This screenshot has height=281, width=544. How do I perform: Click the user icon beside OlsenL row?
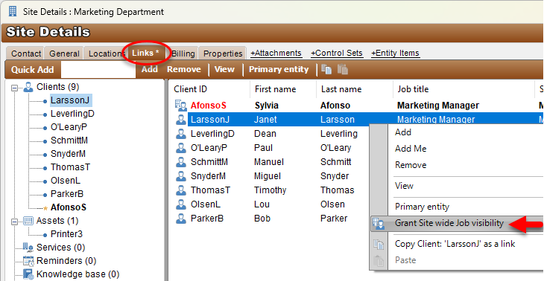point(180,204)
